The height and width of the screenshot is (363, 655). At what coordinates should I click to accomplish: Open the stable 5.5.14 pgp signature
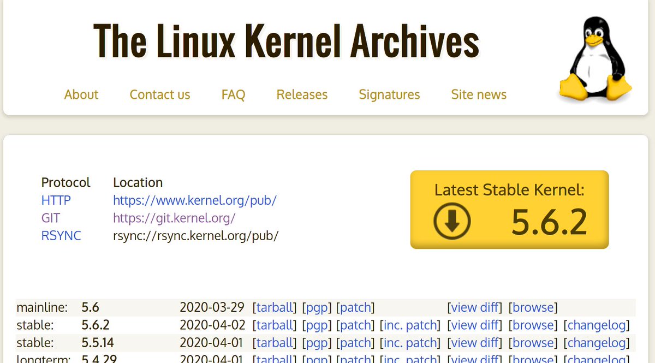pos(317,343)
